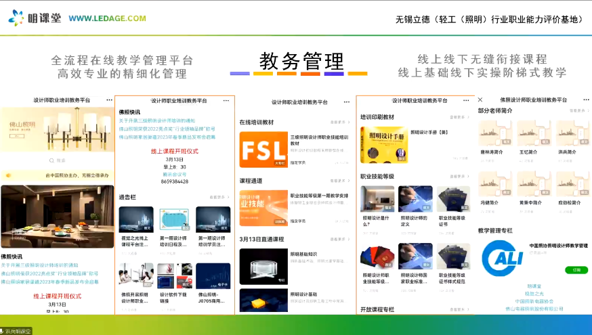The height and width of the screenshot is (335, 592).
Task: Open the three-dot menu above 在线培训教材 panel
Action: pos(347,102)
